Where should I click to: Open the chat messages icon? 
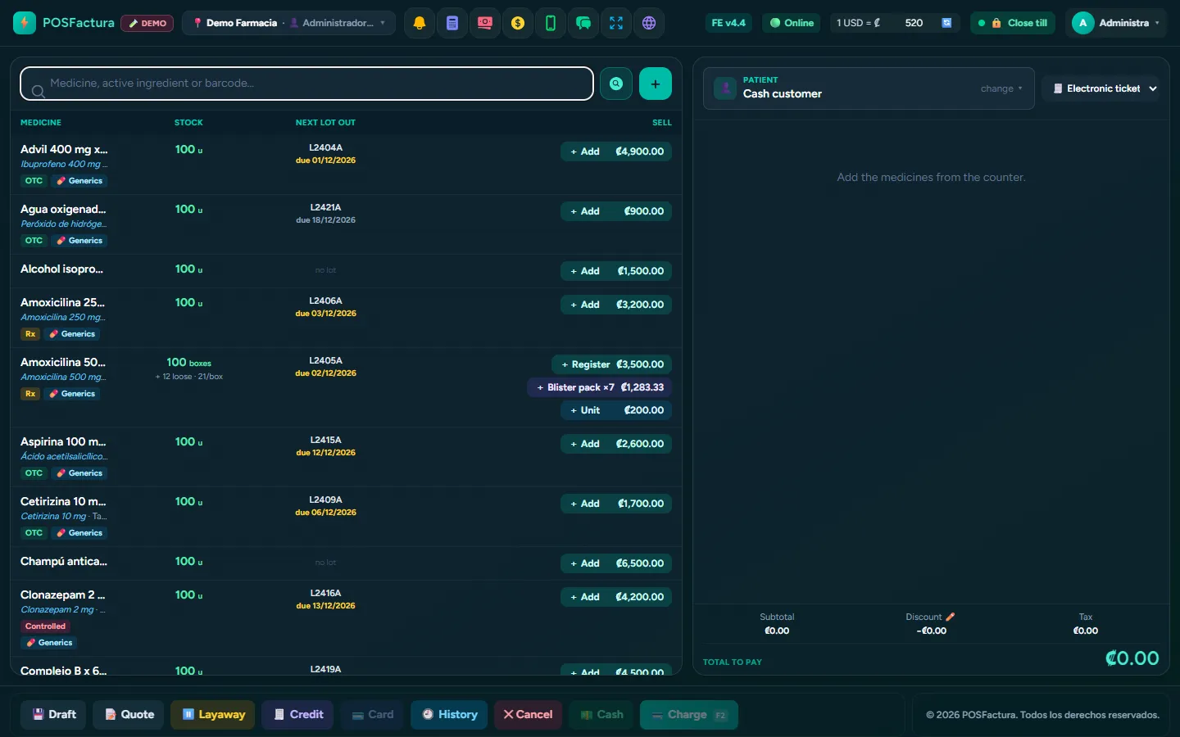click(x=583, y=23)
